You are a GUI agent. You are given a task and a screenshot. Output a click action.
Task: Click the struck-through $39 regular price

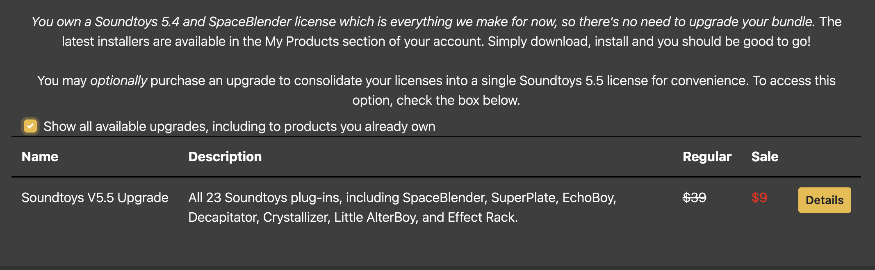click(x=694, y=198)
